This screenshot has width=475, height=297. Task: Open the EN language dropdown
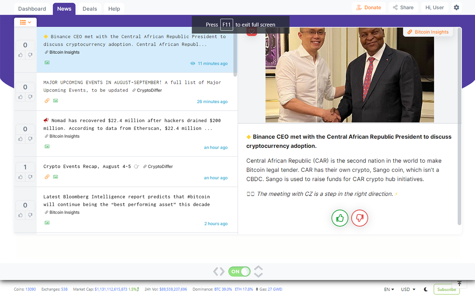point(389,289)
